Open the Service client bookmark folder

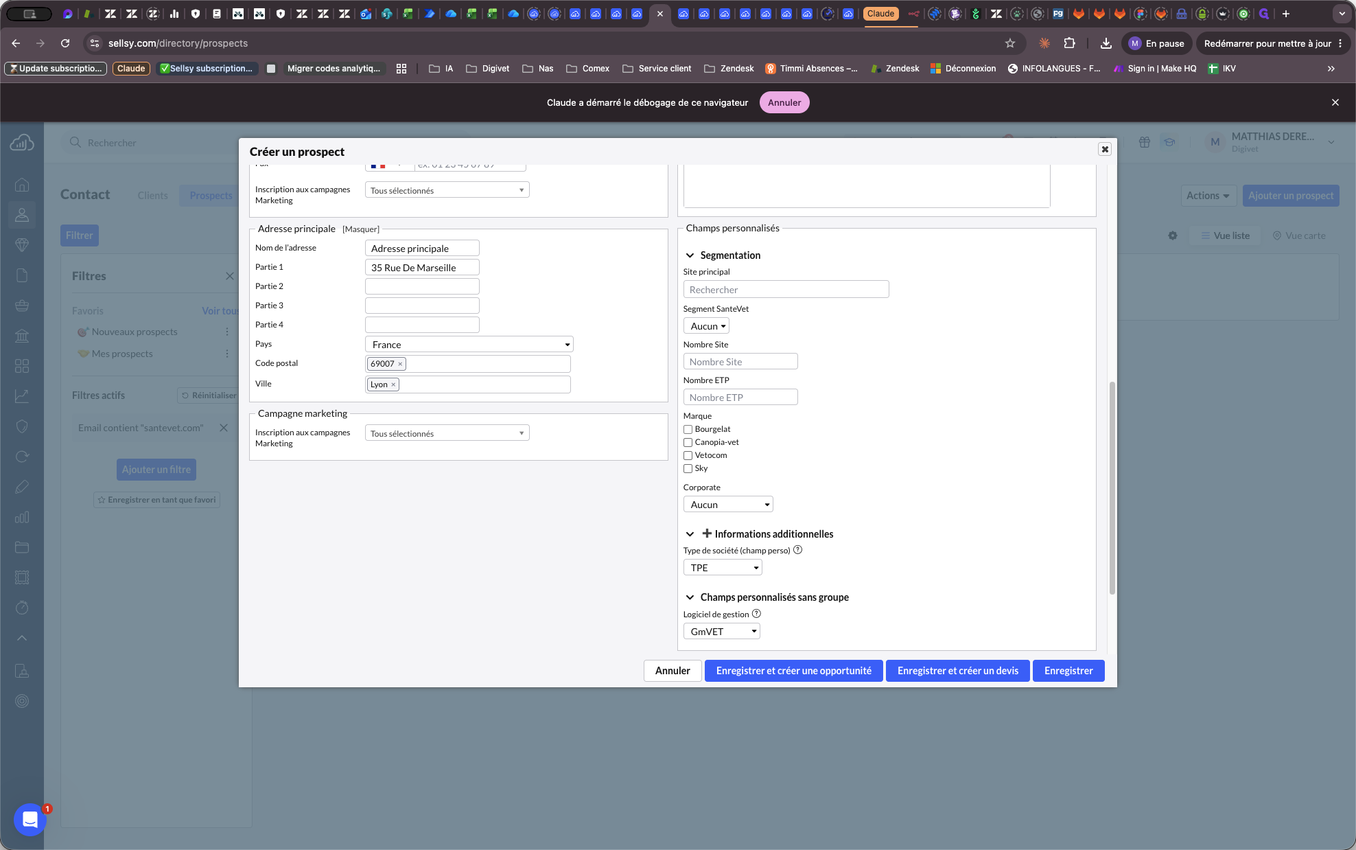click(x=657, y=69)
